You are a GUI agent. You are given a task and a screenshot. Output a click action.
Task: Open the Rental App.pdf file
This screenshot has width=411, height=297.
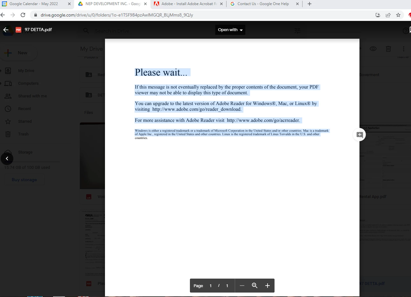point(373,197)
